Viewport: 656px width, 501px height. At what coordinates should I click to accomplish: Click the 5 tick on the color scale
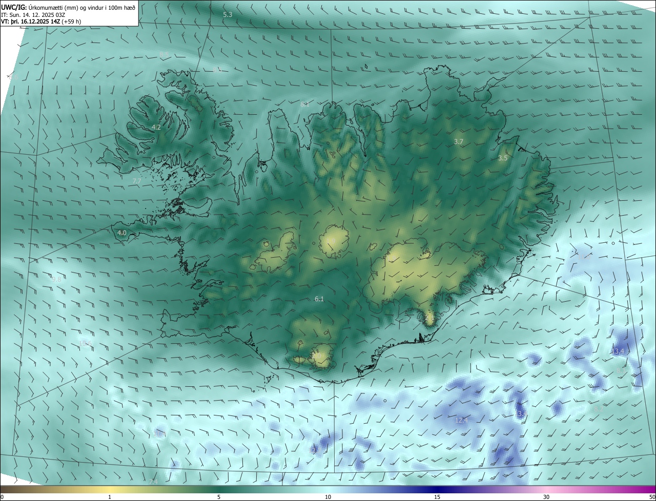(219, 497)
